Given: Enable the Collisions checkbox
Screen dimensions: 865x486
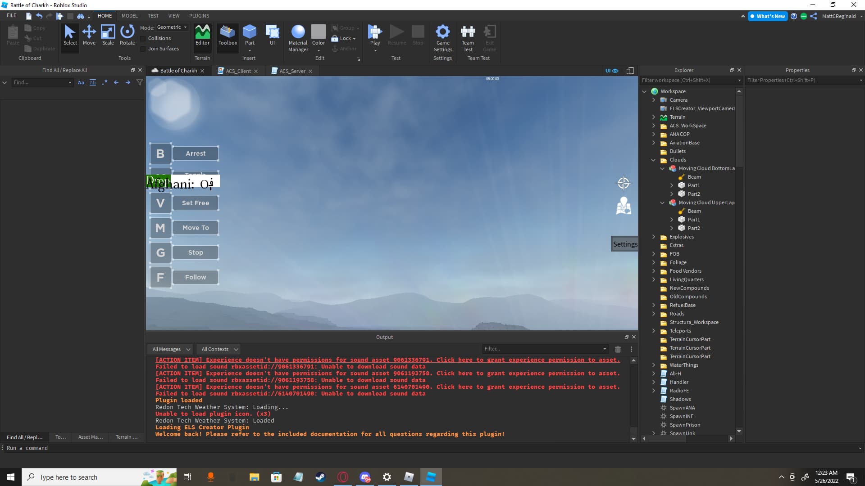Looking at the screenshot, I should [x=143, y=39].
